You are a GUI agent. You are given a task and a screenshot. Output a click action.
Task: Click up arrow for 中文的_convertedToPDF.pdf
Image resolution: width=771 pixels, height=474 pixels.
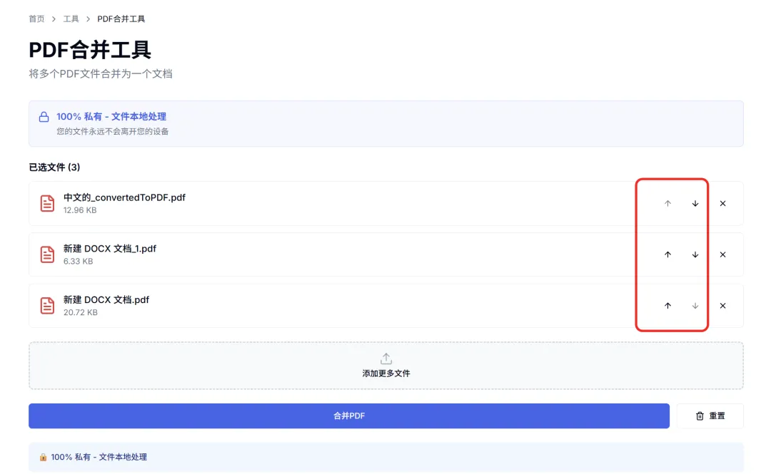(x=667, y=203)
